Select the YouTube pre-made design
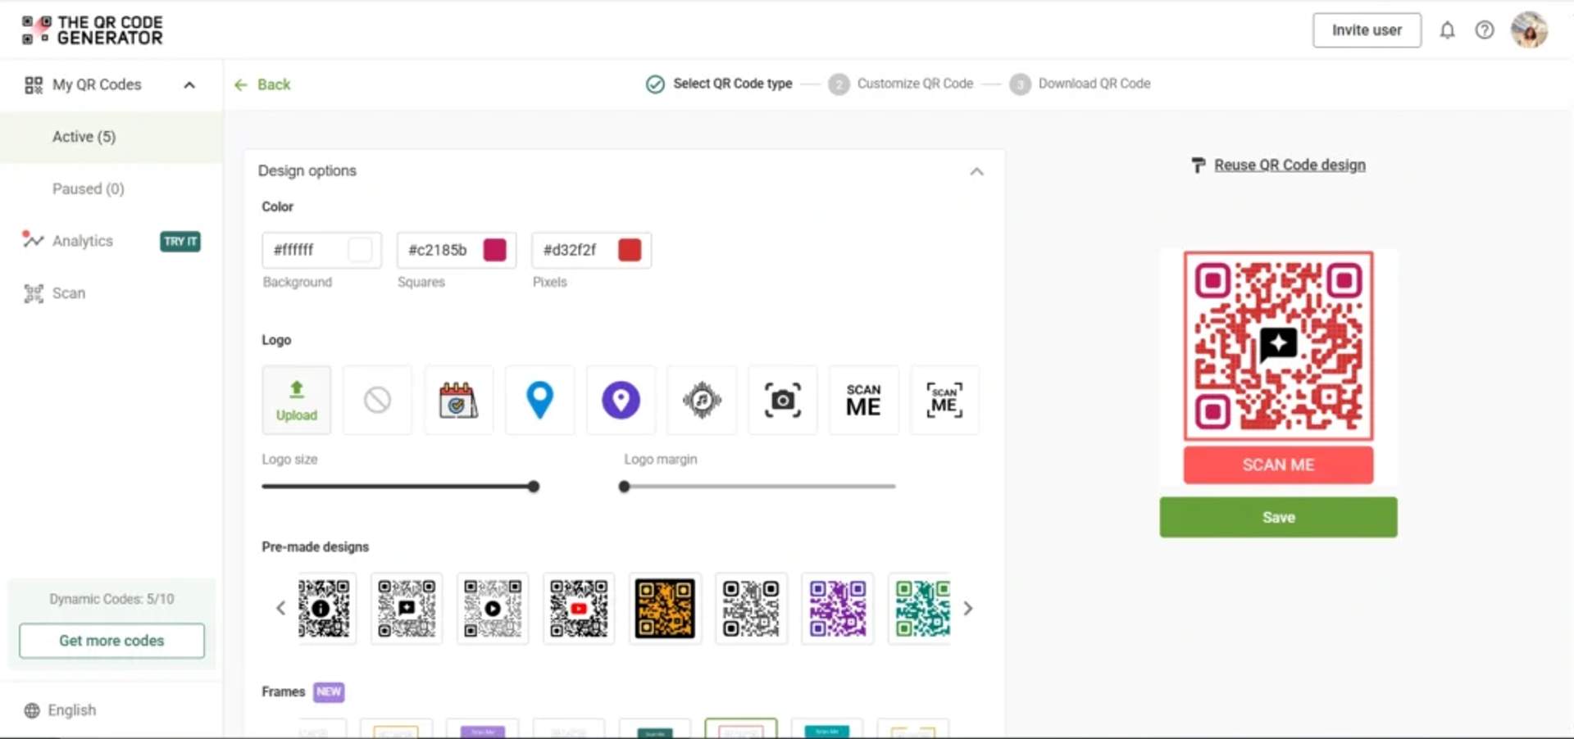The width and height of the screenshot is (1574, 739). 579,609
